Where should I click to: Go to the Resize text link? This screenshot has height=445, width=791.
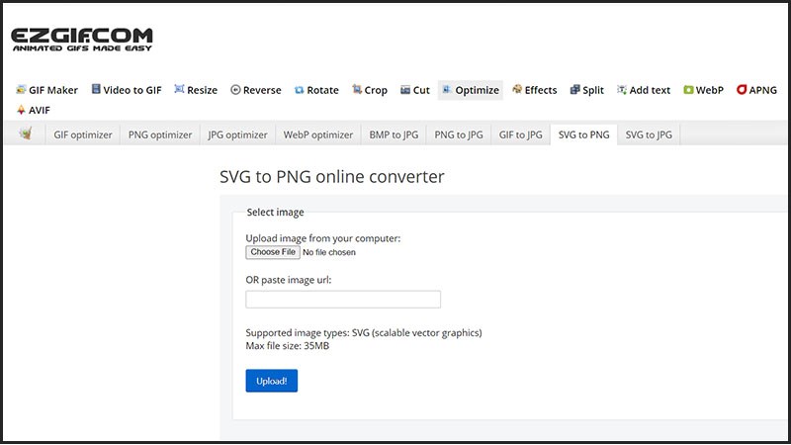tap(203, 90)
